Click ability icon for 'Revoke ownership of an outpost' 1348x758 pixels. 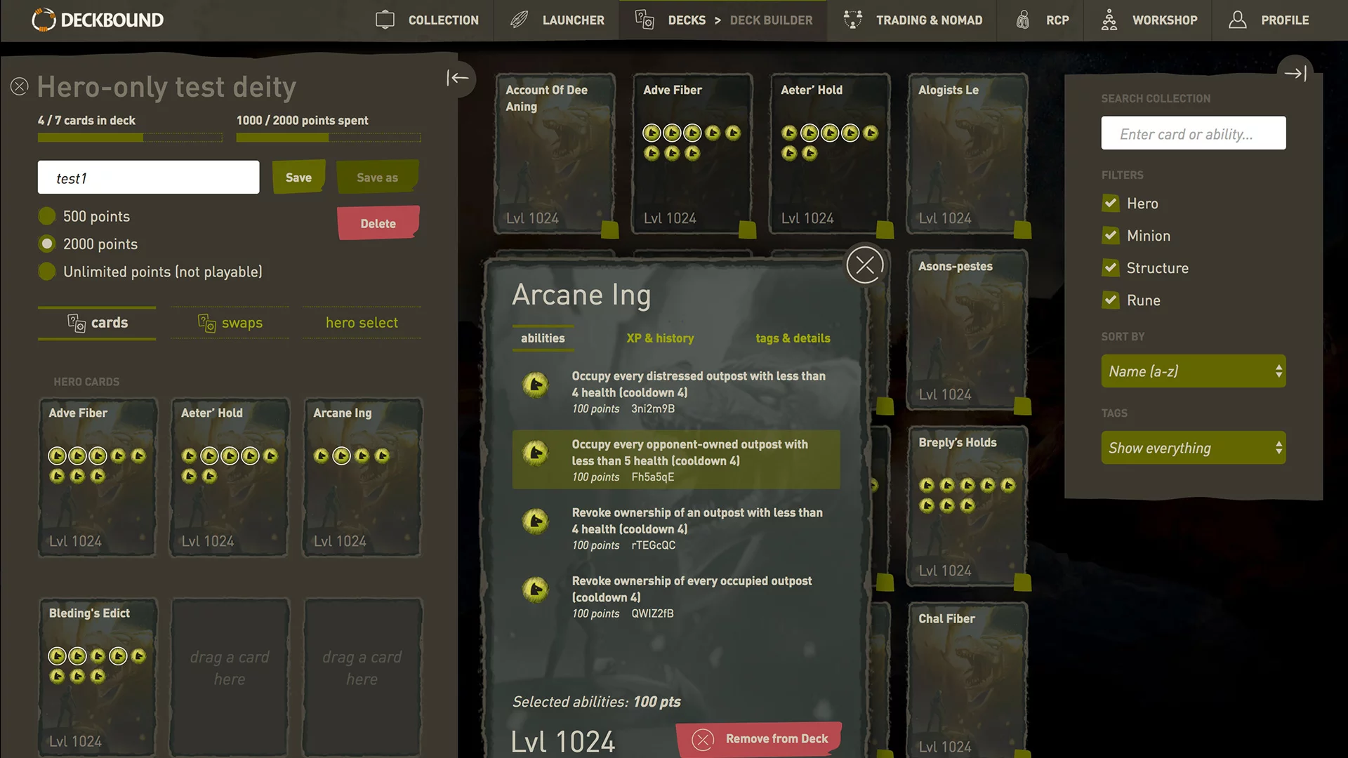pos(536,521)
